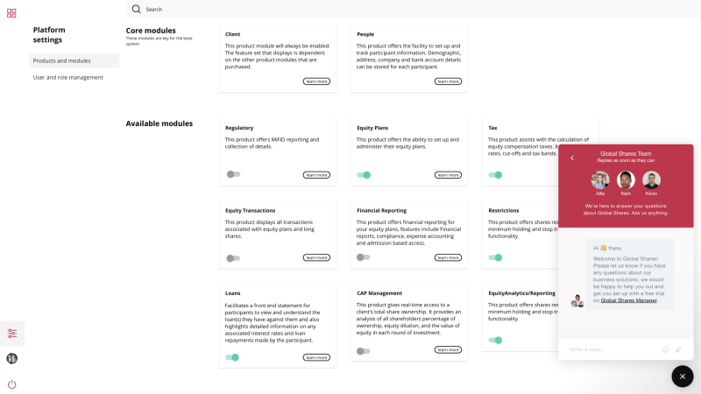The image size is (701, 394).
Task: Close the chat widget with X button
Action: (x=683, y=376)
